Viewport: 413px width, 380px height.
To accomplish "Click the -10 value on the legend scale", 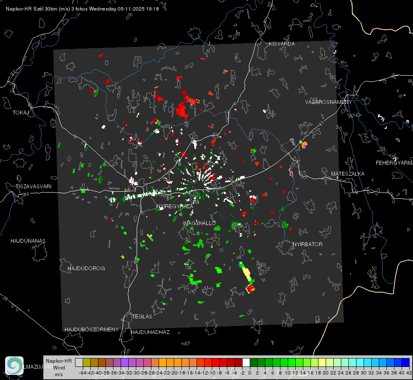I will (212, 373).
